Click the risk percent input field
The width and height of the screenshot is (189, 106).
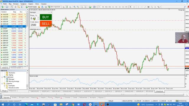click(34, 18)
